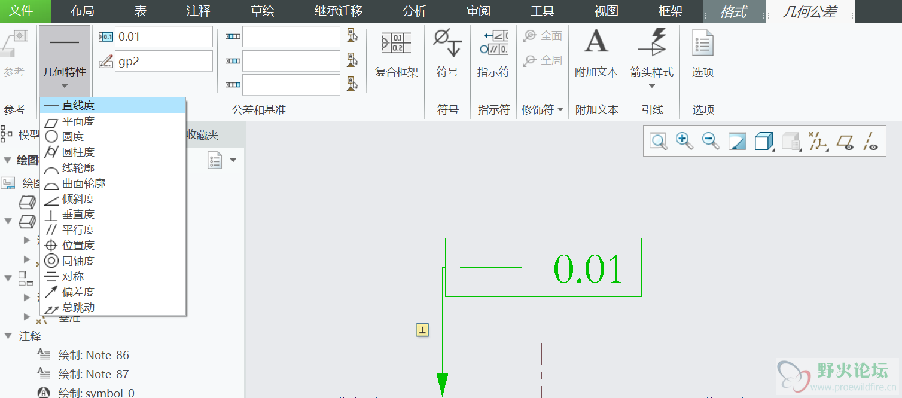Open the tree settings list icon

pos(215,160)
